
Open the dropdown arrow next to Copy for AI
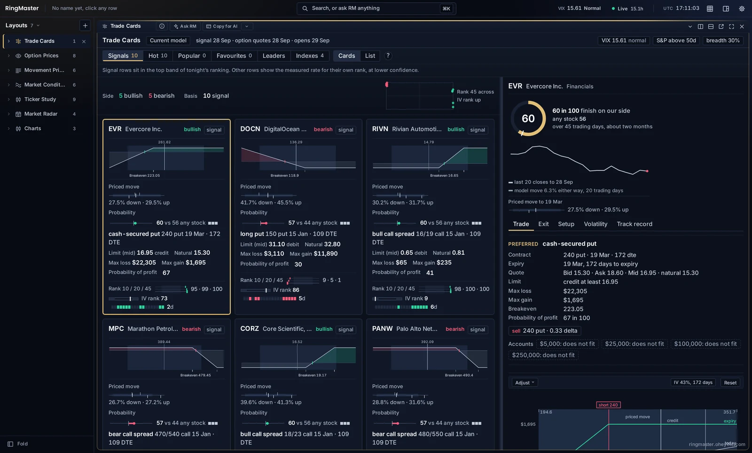(247, 26)
